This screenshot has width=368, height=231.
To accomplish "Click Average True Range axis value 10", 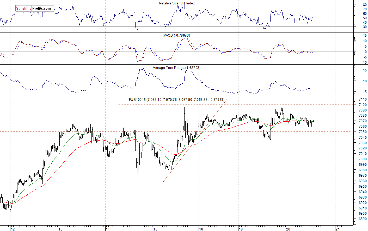I will (365, 81).
